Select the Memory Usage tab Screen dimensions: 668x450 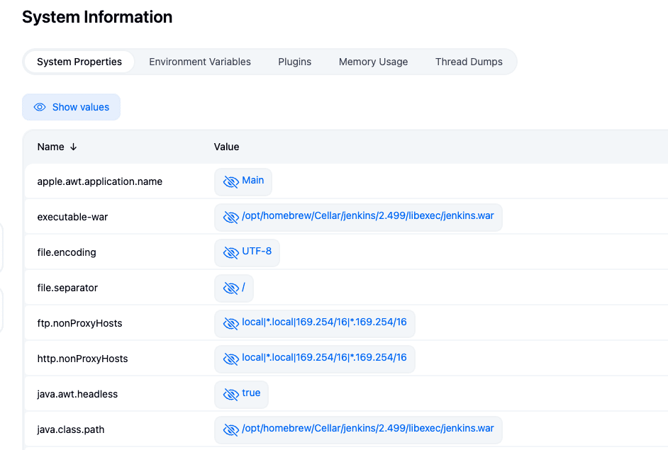(373, 62)
